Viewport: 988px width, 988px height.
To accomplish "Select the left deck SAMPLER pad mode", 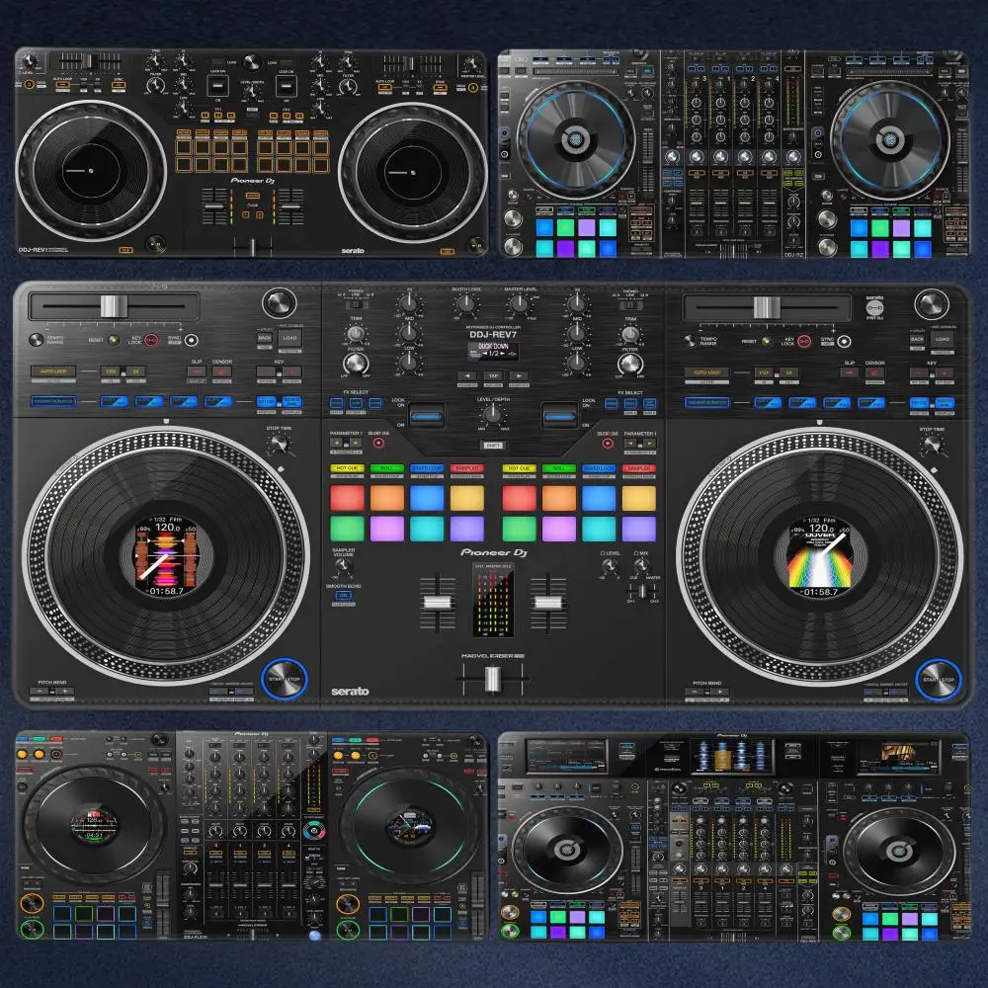I will (467, 468).
